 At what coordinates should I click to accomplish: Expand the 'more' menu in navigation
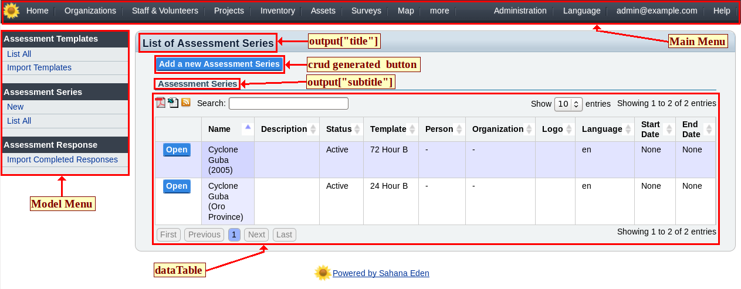pos(439,11)
